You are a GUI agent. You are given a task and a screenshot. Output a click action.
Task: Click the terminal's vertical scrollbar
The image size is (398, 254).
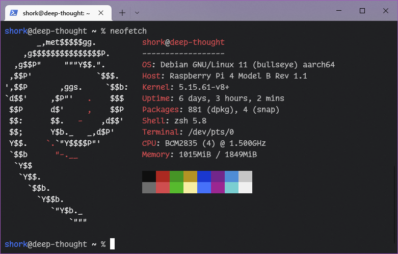(x=395, y=194)
